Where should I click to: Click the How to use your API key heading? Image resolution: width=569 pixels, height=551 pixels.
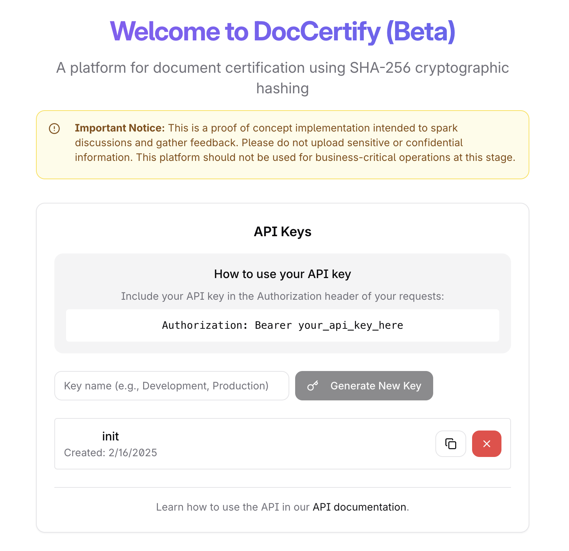point(283,274)
